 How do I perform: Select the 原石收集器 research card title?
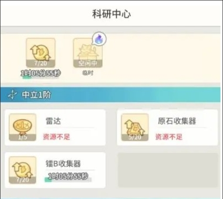click(177, 121)
